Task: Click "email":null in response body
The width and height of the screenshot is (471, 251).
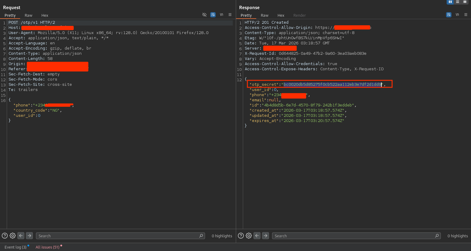Action: [x=265, y=100]
